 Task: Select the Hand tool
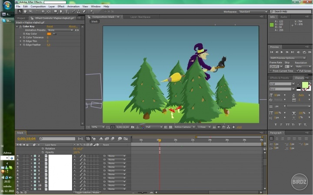25,11
